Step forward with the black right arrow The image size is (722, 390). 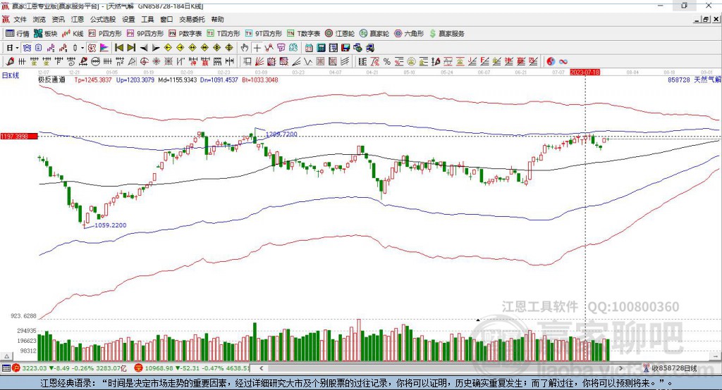click(155, 48)
